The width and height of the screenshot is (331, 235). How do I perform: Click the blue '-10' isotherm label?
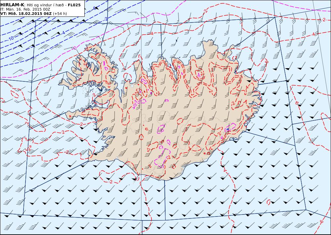pos(11,38)
